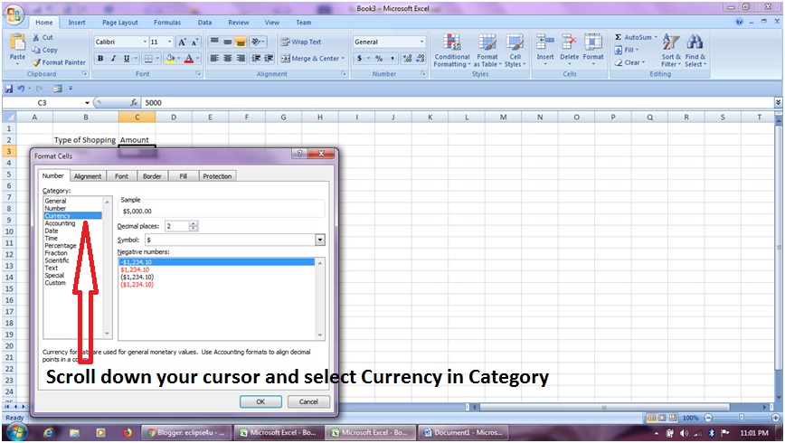Switch to the Border tab in dialog

[152, 176]
